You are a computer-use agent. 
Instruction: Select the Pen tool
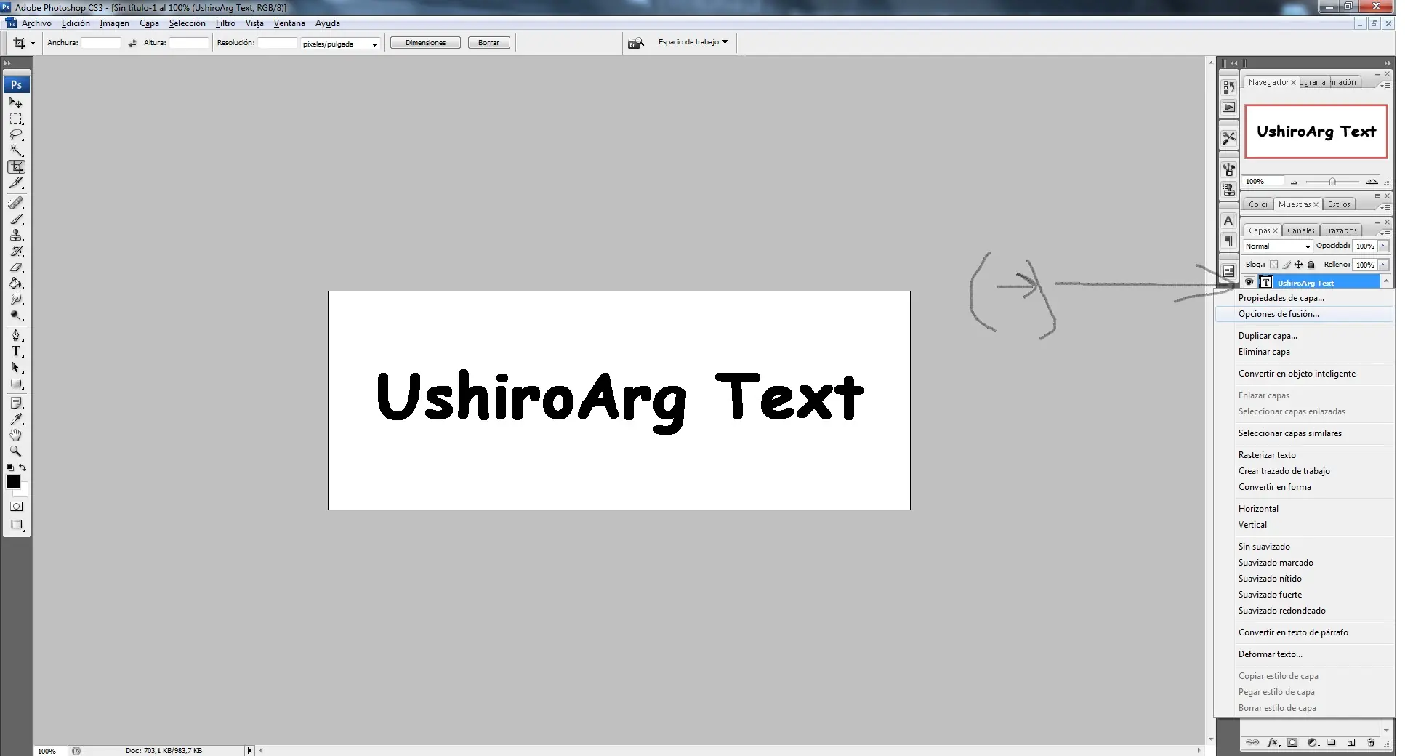tap(16, 335)
